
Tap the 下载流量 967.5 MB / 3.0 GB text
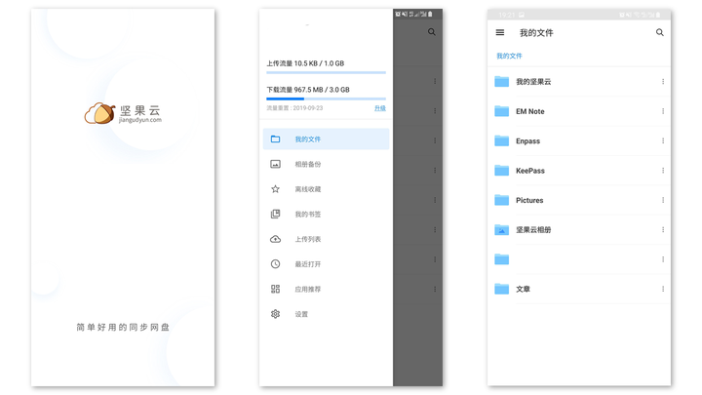(x=308, y=90)
